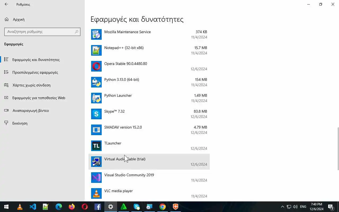Image resolution: width=339 pixels, height=212 pixels.
Task: Click the green triangle taskbar icon
Action: click(124, 207)
